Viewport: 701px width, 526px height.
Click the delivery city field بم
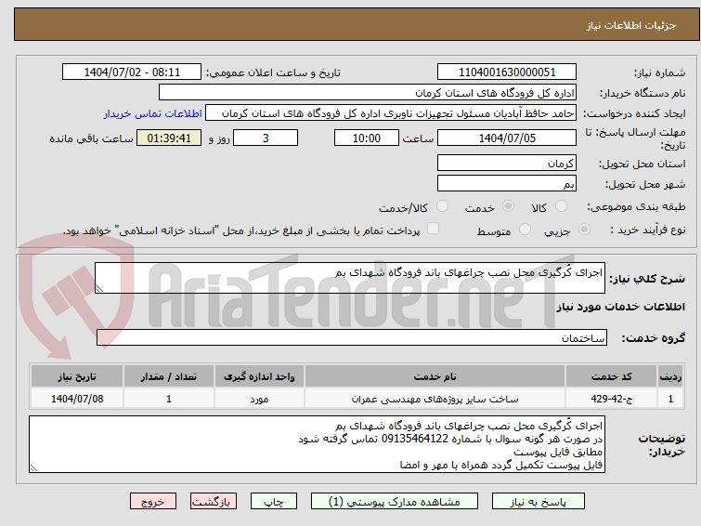click(x=507, y=183)
